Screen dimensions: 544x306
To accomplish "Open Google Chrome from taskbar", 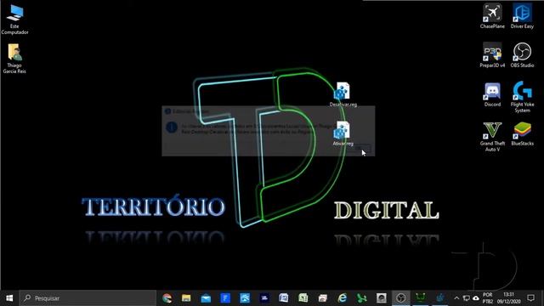I will (x=167, y=298).
